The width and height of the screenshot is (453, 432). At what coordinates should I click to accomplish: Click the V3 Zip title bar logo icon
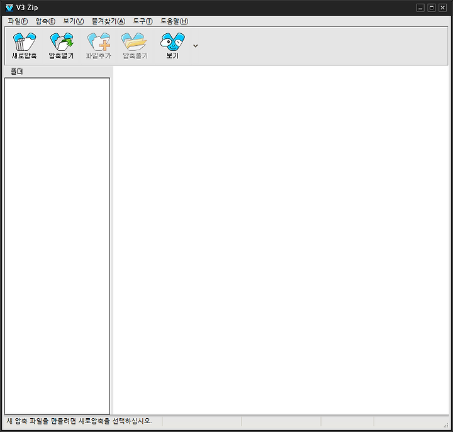[x=9, y=8]
